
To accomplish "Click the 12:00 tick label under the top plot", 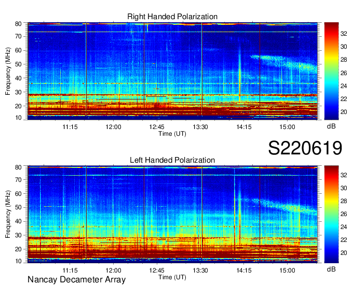I will (x=114, y=127).
